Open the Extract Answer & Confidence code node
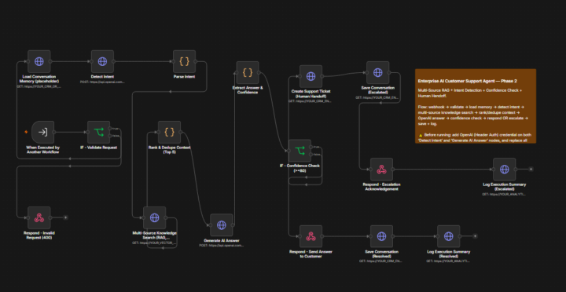Screen dimensions: 566x292 click(x=248, y=72)
